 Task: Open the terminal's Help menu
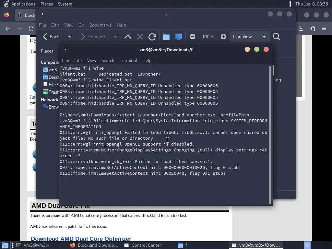pos(147,60)
